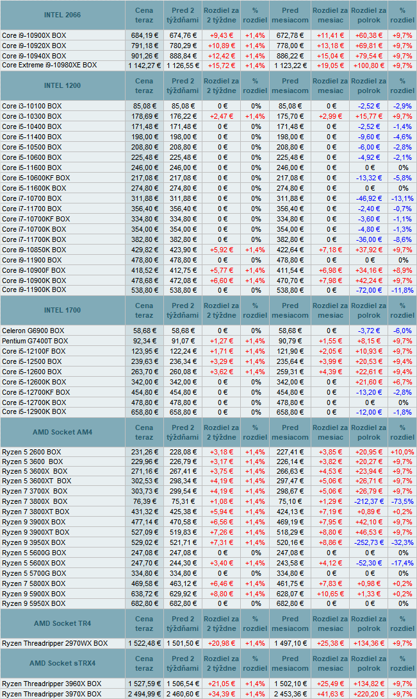Click the INTEL 1200 section header

[62, 85]
